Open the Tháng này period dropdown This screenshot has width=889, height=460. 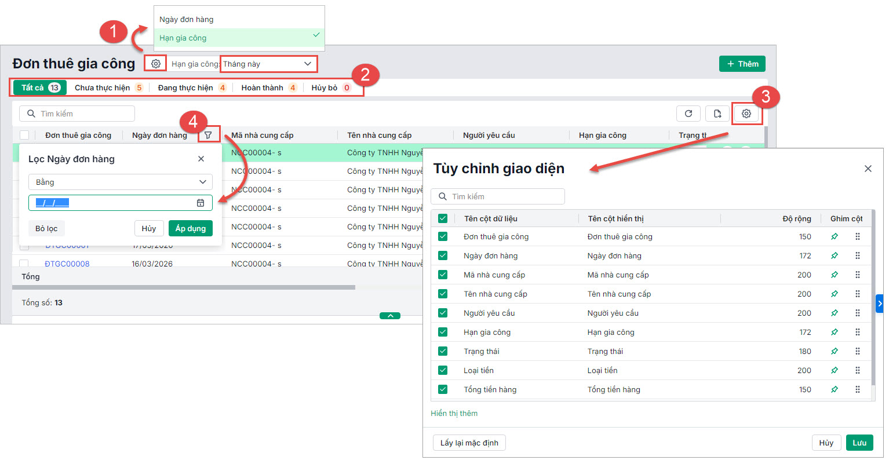268,64
